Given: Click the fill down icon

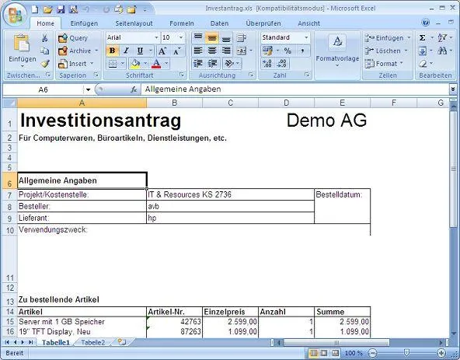Looking at the screenshot, I should click(x=423, y=51).
